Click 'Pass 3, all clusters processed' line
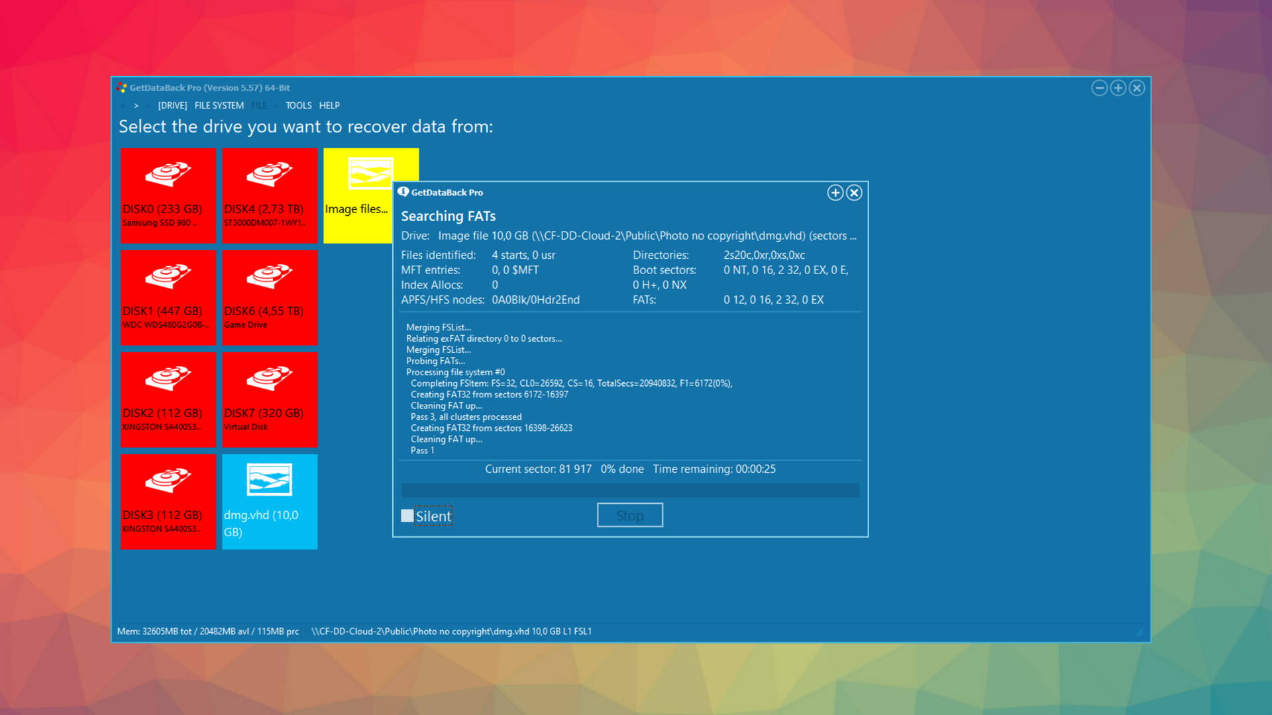Screen dimensions: 1272x715 [x=466, y=417]
